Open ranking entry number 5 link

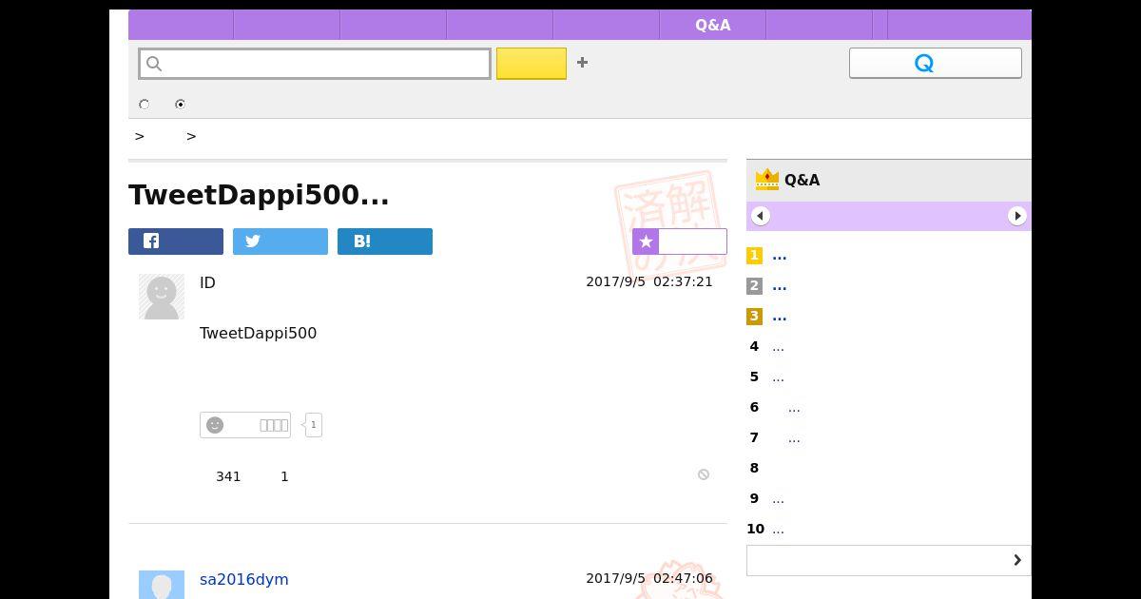tap(778, 377)
